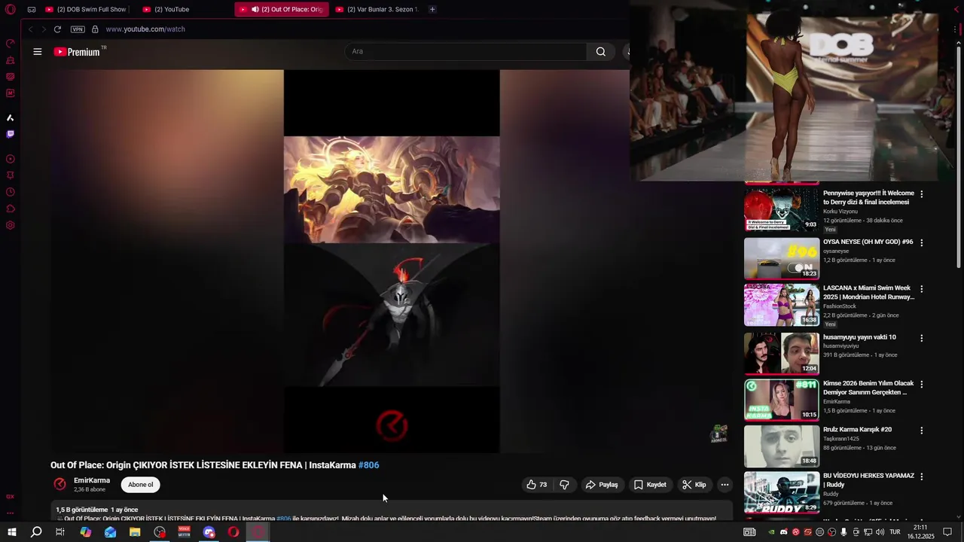Open options menu for LASCANA video

click(x=921, y=289)
